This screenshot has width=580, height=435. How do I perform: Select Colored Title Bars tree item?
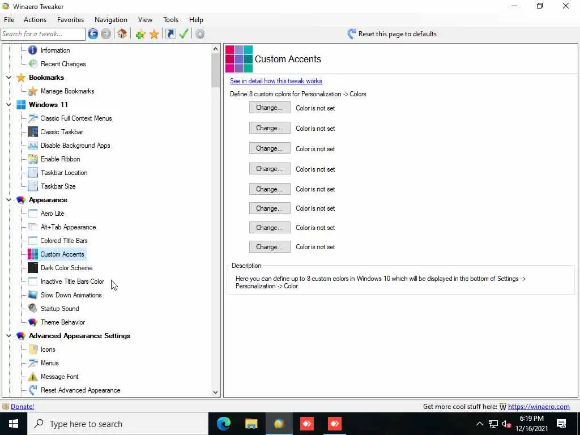pyautogui.click(x=63, y=241)
